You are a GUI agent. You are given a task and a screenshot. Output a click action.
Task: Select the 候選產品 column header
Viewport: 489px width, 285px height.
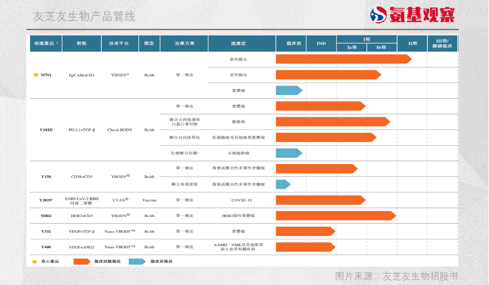[46, 44]
